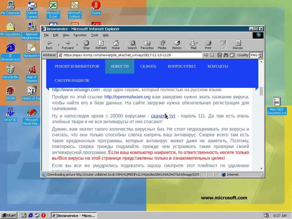Select the Age of Empires icon
The width and height of the screenshot is (292, 219).
pyautogui.click(x=32, y=74)
